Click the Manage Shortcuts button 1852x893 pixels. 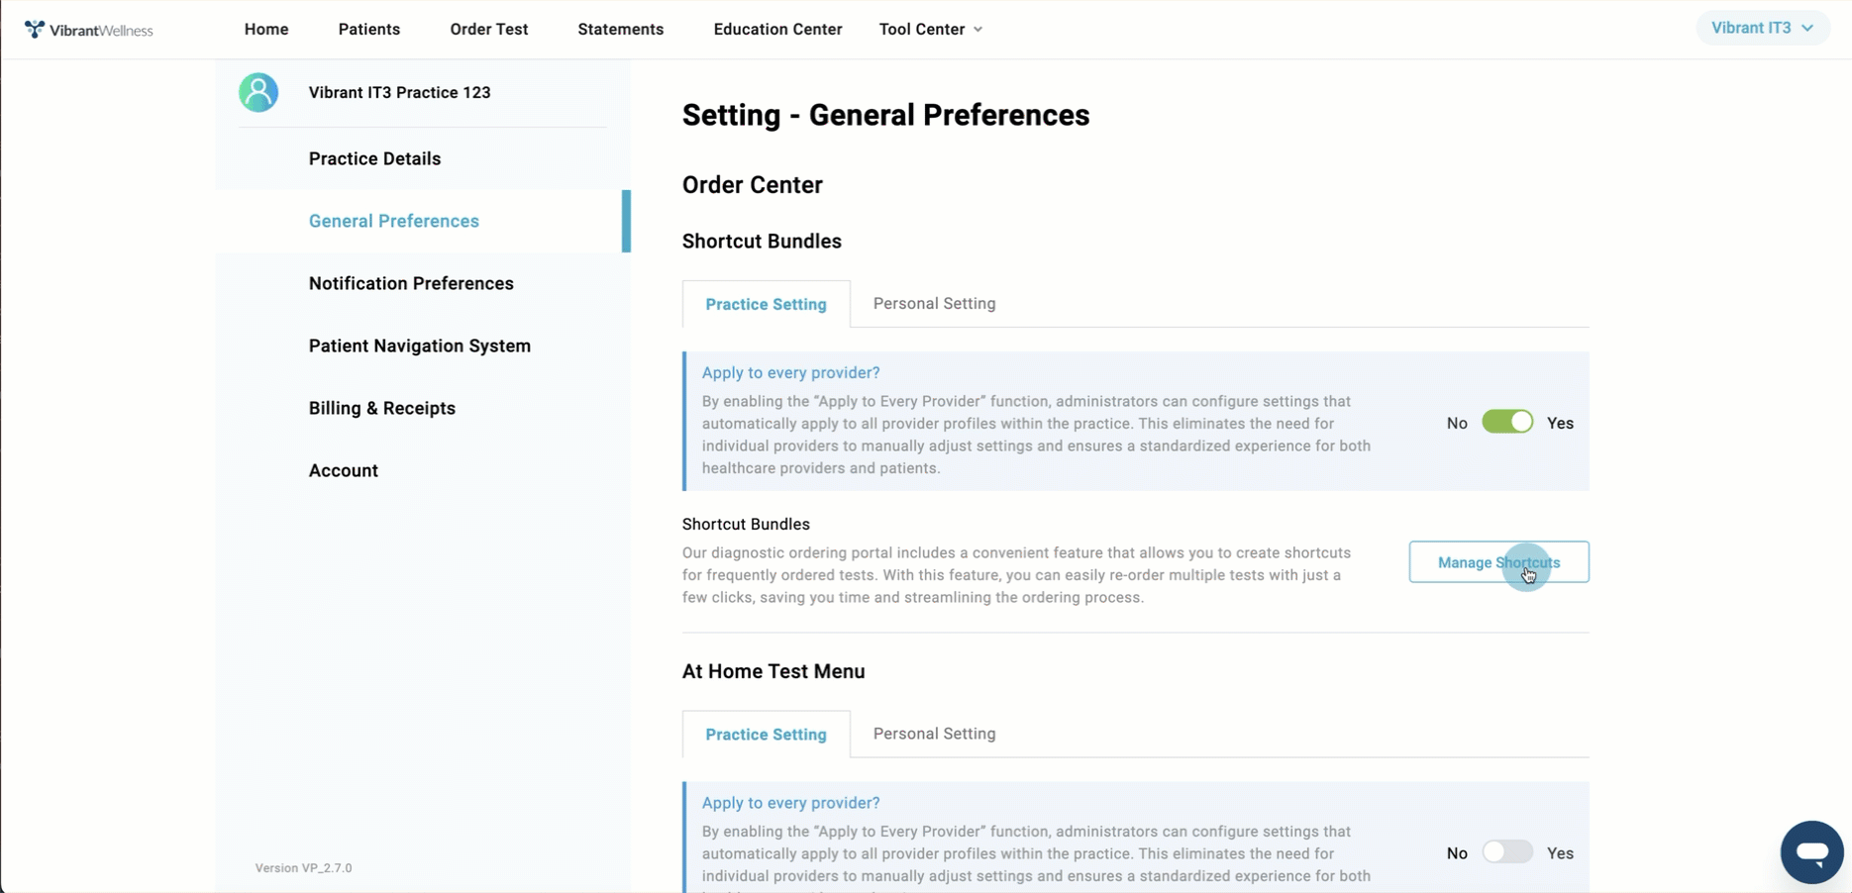(x=1498, y=562)
